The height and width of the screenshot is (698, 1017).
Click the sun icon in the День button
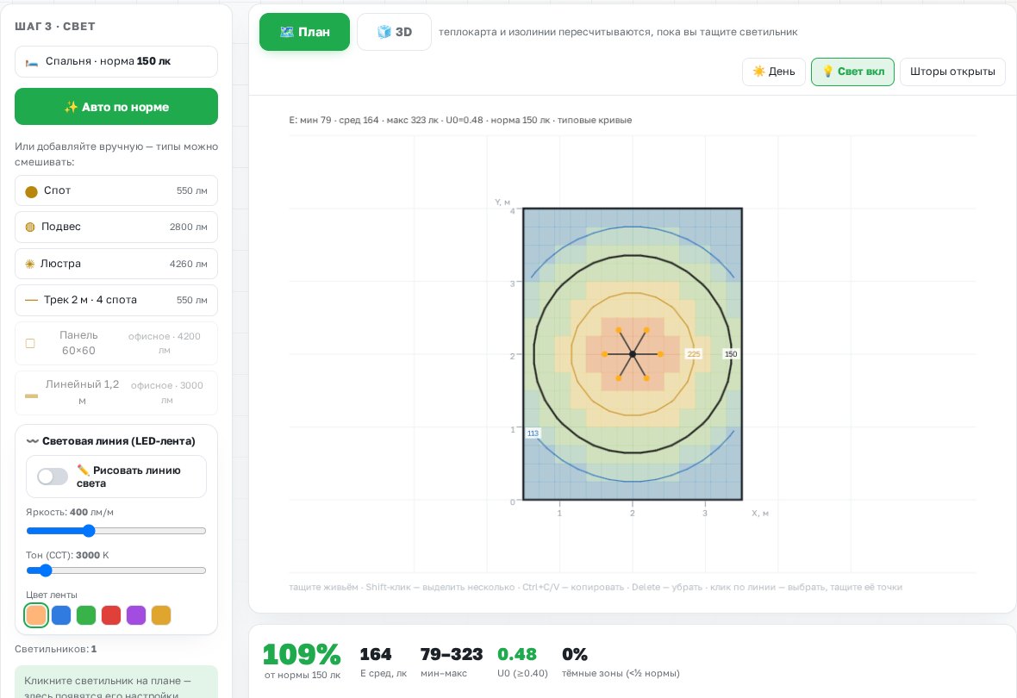pos(758,72)
